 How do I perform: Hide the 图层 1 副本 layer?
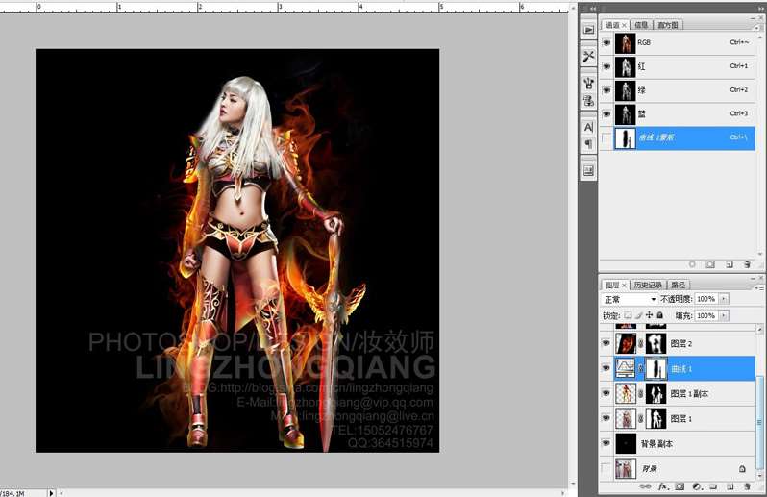tap(606, 393)
